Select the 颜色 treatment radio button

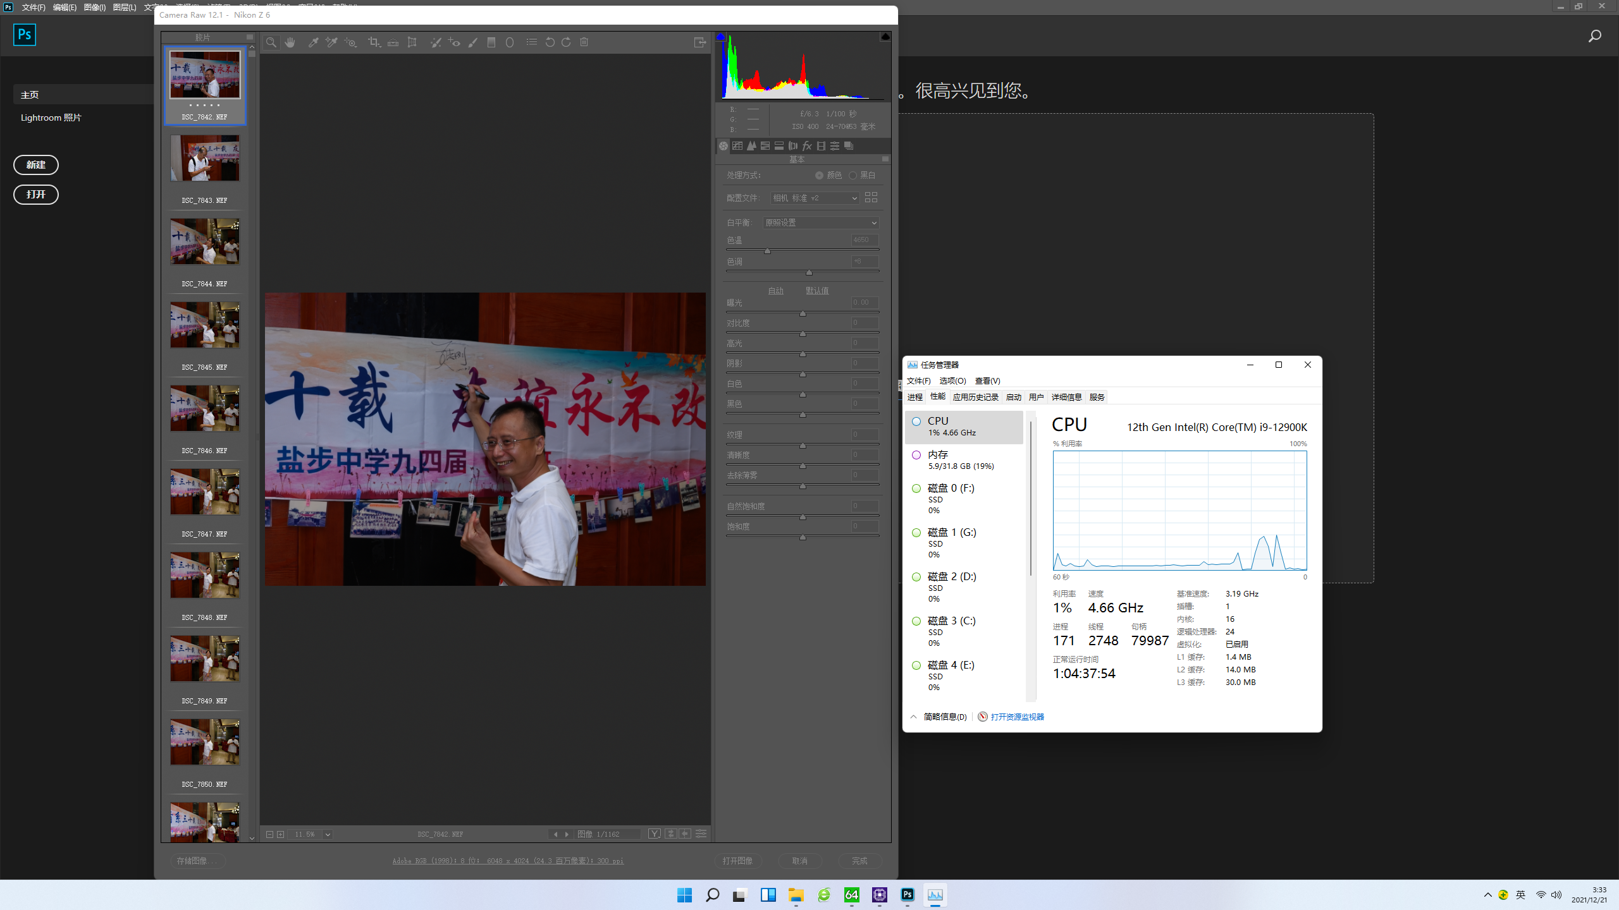click(x=819, y=175)
